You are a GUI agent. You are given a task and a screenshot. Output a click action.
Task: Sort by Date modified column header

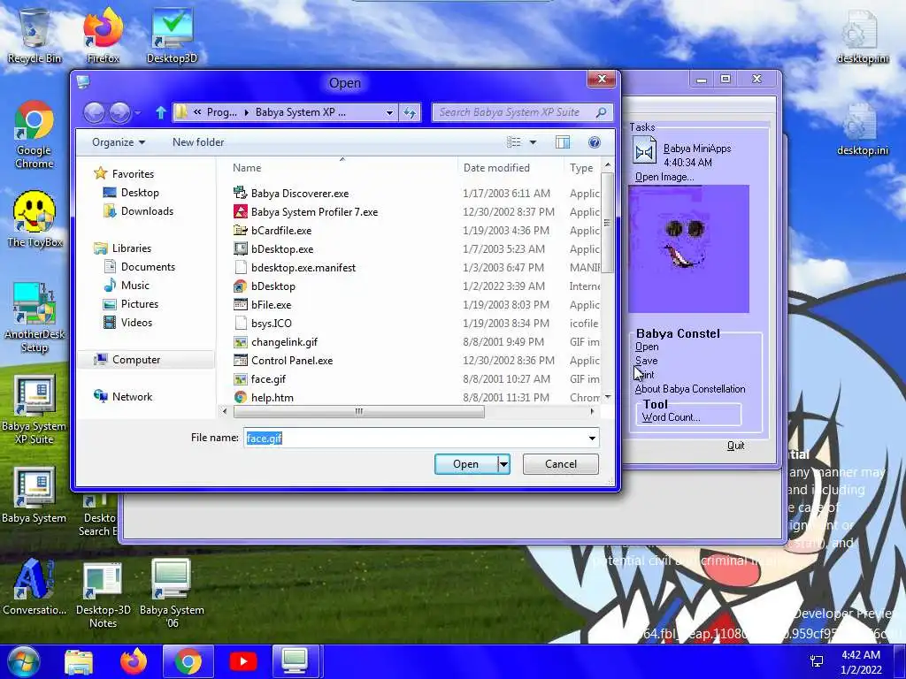tap(496, 168)
